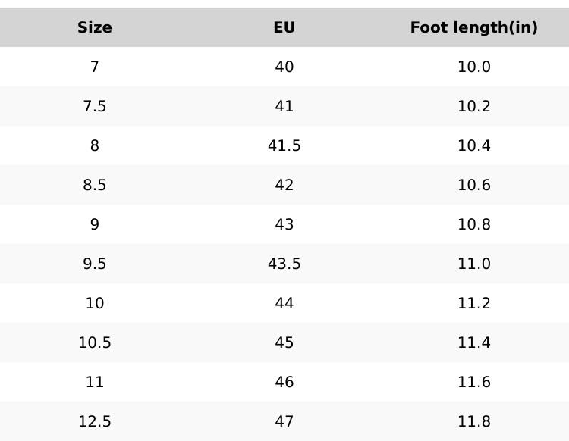
Task: Click foot length 11.8
Action: pos(474,421)
